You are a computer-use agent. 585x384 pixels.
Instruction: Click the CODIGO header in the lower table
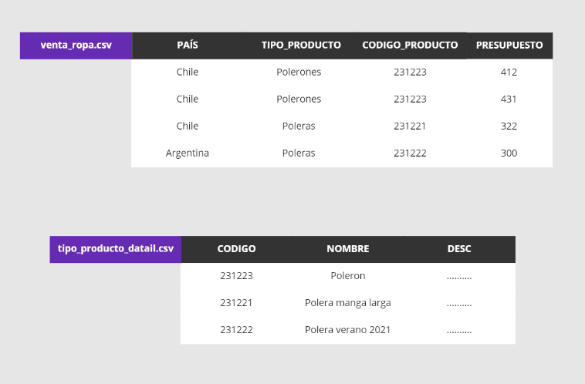236,249
